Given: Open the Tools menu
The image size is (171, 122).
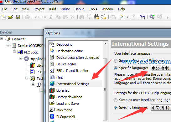Looking at the screenshot, I should tap(93, 9).
